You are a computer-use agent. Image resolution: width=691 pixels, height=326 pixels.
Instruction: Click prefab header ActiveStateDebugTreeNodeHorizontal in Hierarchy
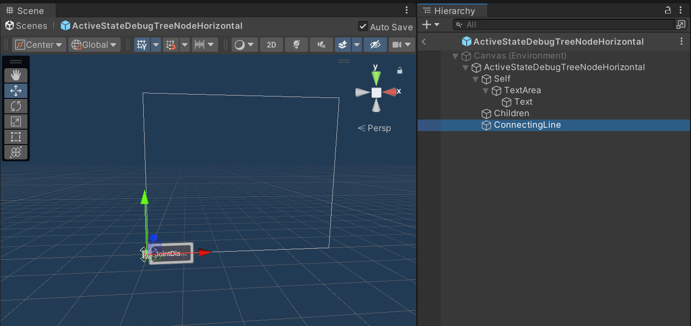point(553,42)
